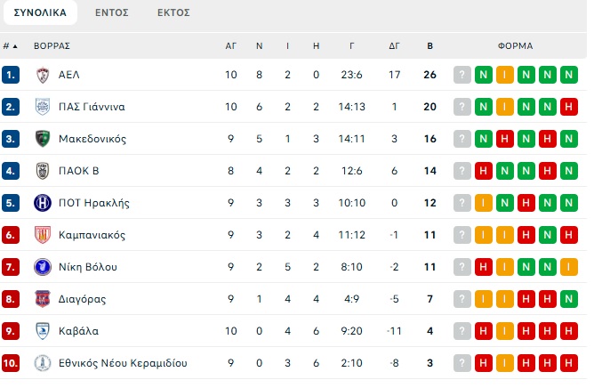The image size is (594, 388).
Task: Open the Μακεδονικός team name link
Action: 92,139
